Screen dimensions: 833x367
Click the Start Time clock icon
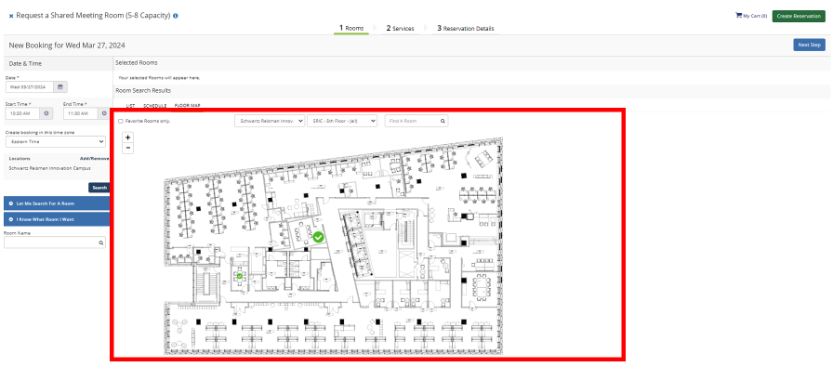[46, 113]
